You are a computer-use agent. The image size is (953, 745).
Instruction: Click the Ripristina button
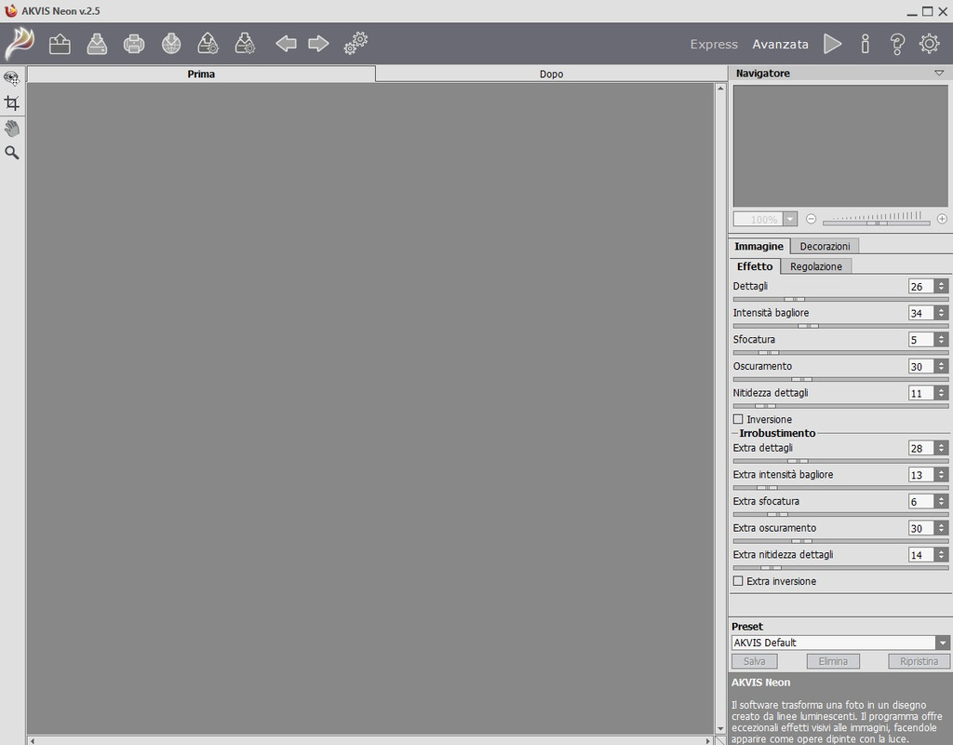click(919, 661)
